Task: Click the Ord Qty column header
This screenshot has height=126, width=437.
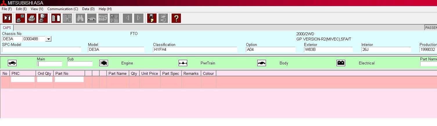Action: coord(45,73)
